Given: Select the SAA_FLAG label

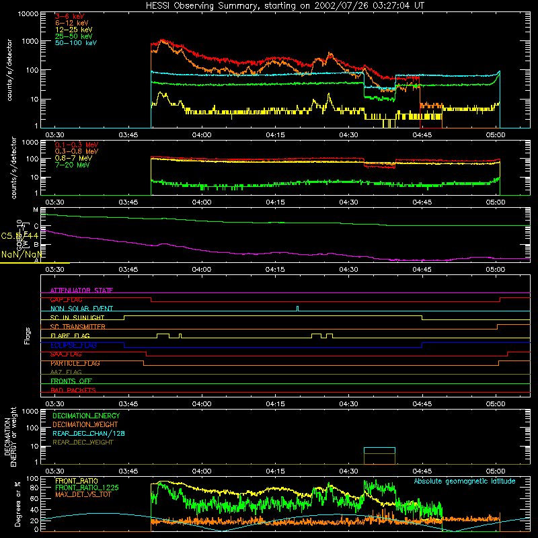Looking at the screenshot, I should click(66, 354).
